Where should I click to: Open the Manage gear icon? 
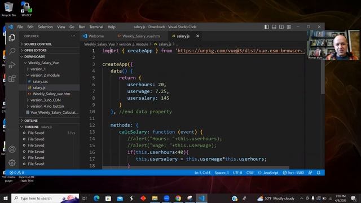tap(12, 163)
